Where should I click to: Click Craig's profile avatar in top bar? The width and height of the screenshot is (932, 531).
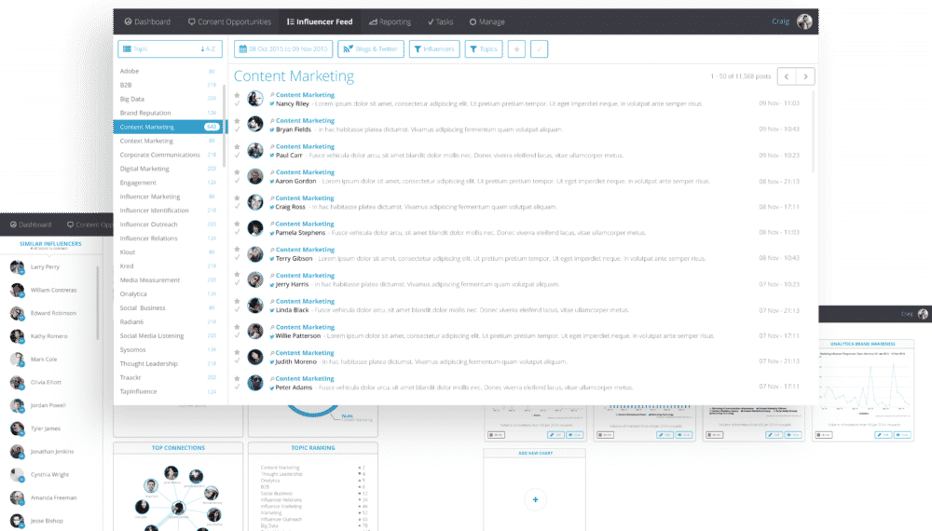(804, 21)
